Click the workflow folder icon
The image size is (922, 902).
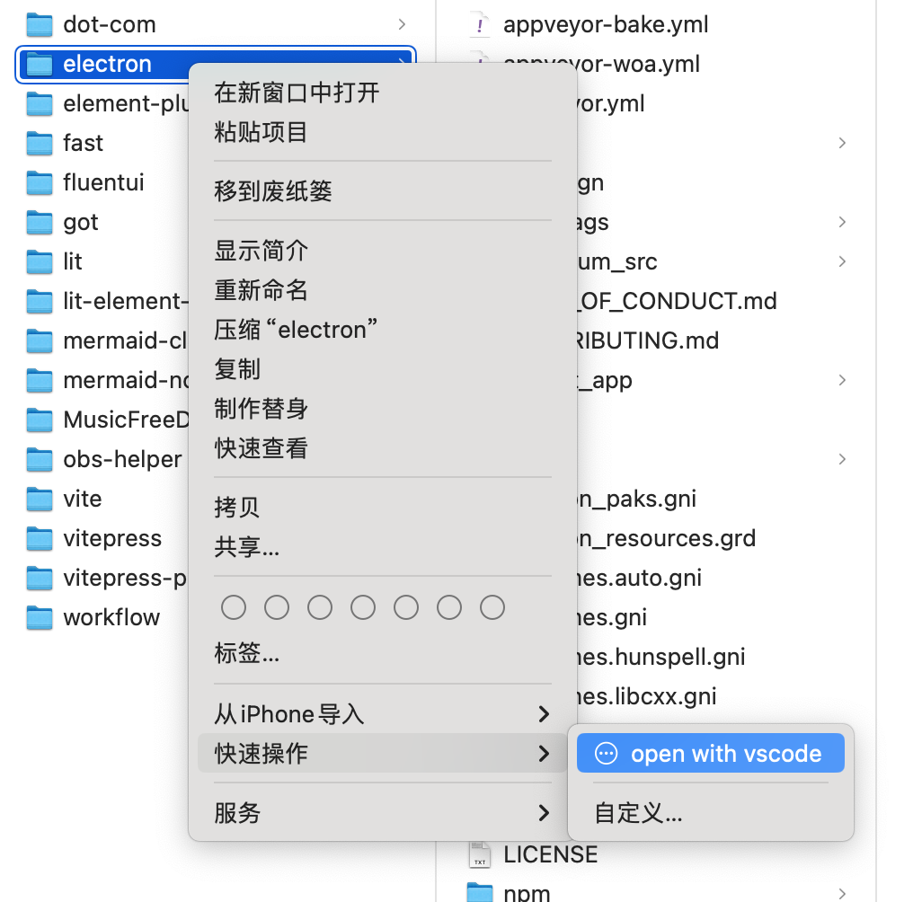click(x=40, y=618)
